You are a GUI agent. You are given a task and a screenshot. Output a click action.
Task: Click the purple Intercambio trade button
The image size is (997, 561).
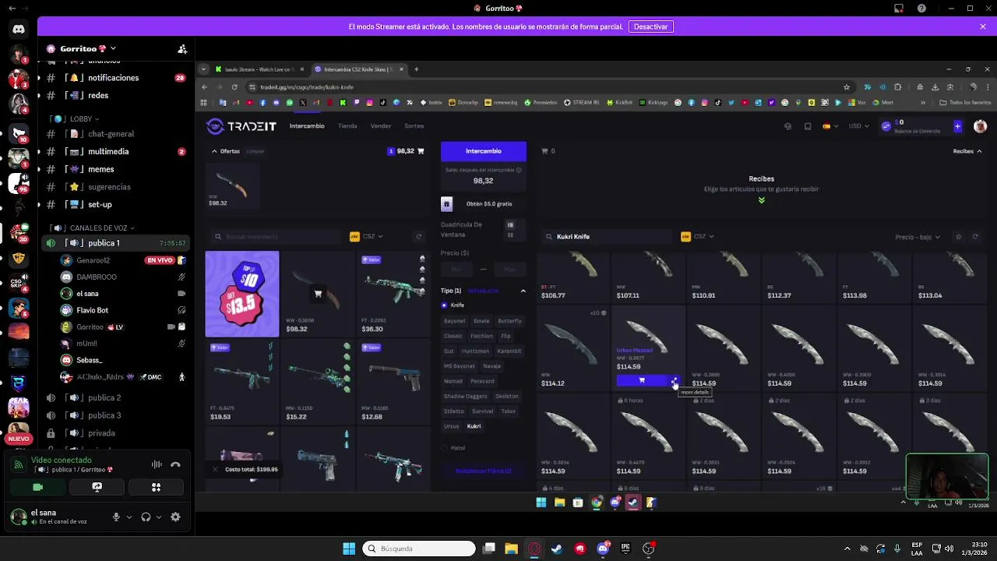pos(484,151)
